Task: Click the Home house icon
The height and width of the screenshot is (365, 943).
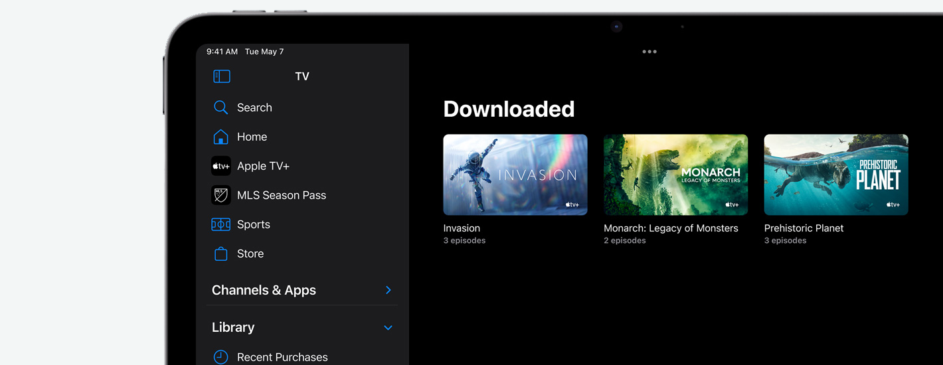Action: click(x=220, y=137)
